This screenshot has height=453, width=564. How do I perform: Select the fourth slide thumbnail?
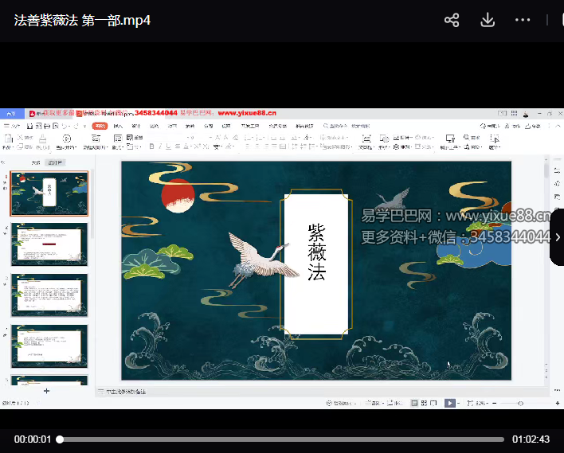pyautogui.click(x=49, y=346)
